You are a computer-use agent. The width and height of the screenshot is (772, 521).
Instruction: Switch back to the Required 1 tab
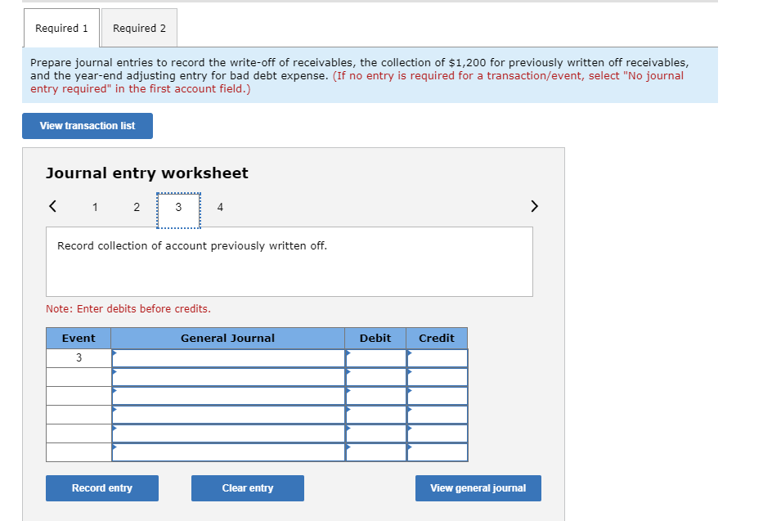[x=61, y=27]
